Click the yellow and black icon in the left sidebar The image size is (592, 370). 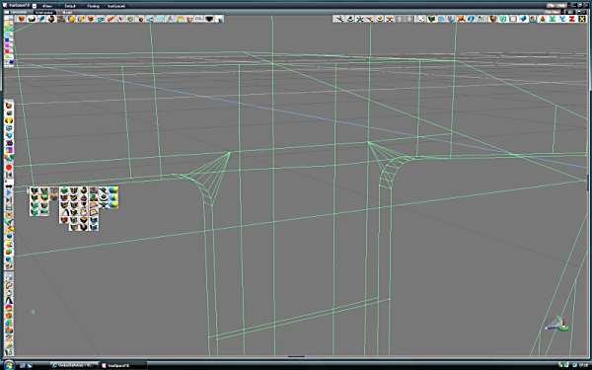tap(9, 120)
